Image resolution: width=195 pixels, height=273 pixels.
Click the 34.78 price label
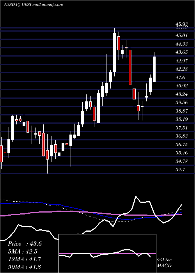(181, 161)
